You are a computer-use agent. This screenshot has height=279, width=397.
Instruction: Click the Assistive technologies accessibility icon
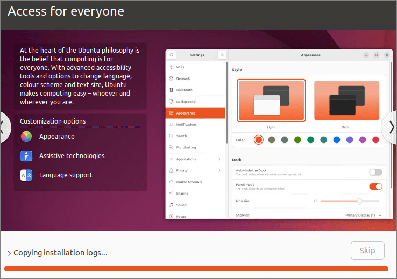pos(26,156)
